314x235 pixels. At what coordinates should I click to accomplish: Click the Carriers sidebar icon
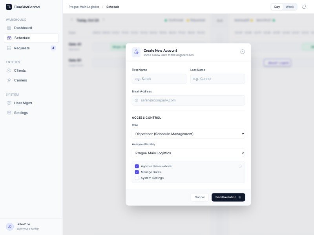pos(9,80)
